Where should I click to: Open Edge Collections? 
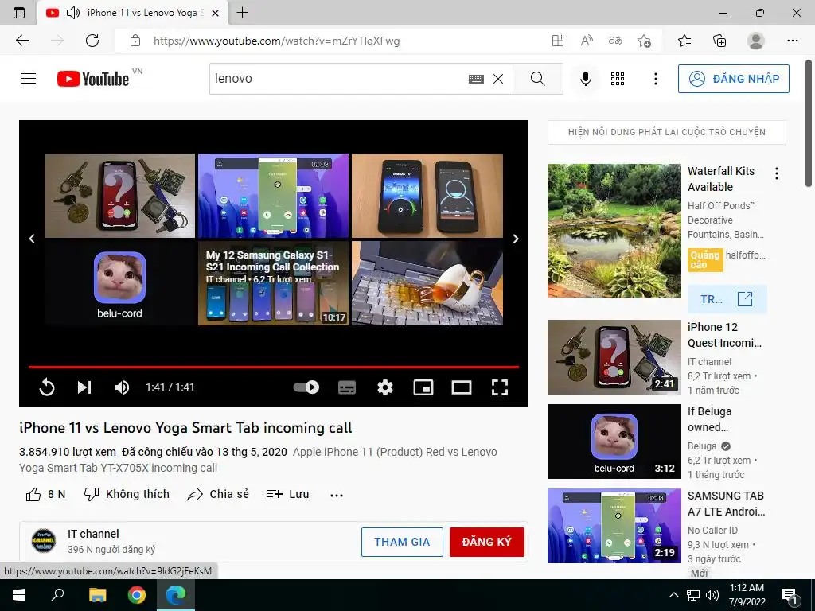719,41
